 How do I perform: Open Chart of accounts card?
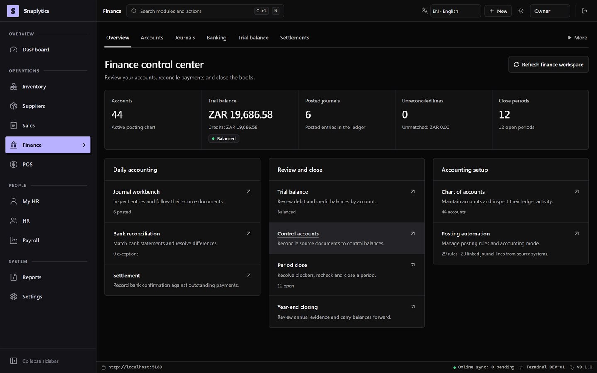point(511,202)
